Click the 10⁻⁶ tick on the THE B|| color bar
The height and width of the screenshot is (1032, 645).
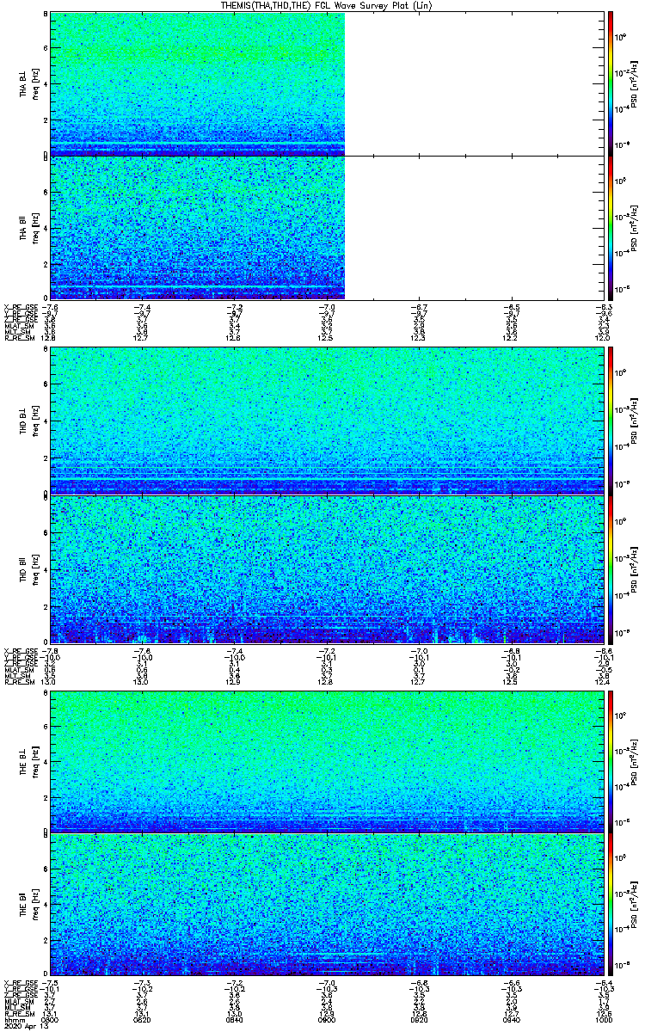coord(623,964)
